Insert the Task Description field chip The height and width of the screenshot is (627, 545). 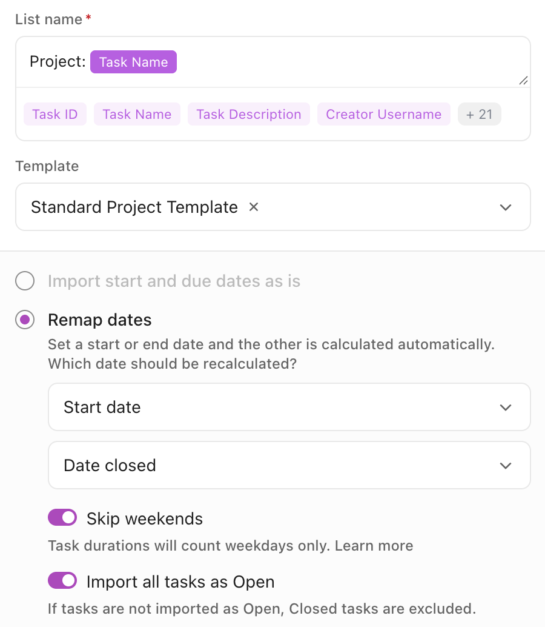[x=248, y=114]
